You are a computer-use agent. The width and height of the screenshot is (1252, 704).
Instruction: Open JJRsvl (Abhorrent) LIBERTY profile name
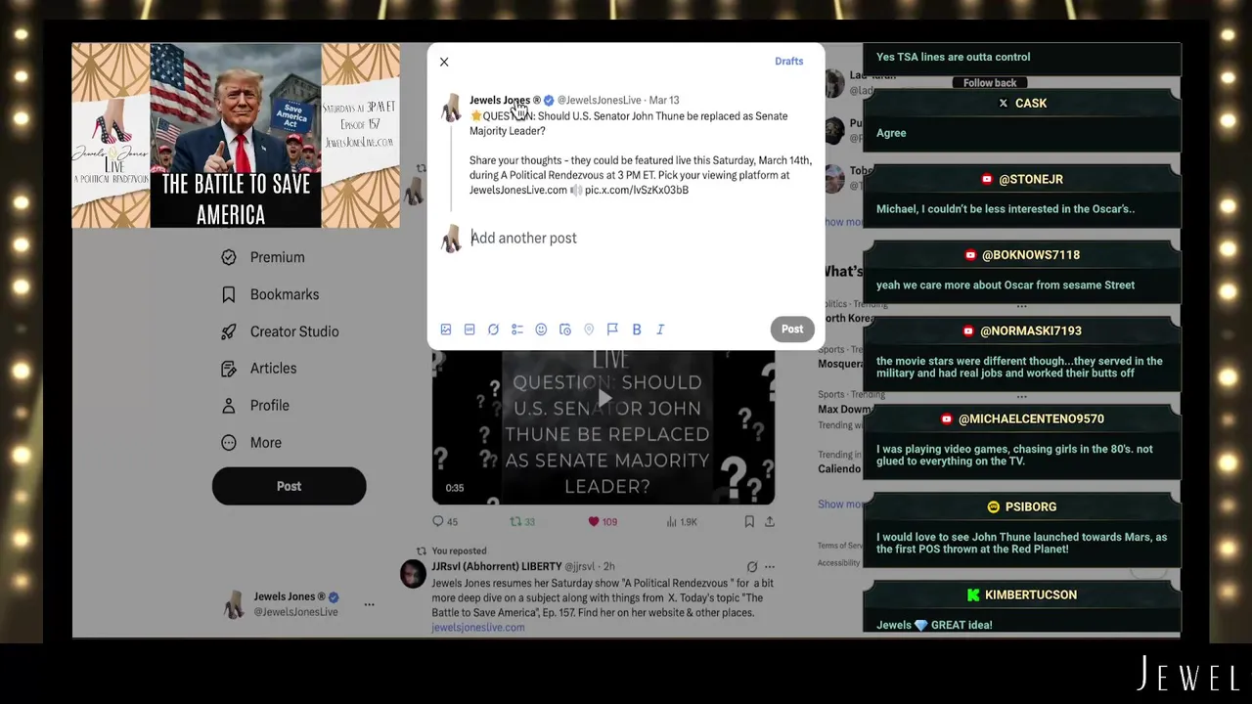(497, 566)
